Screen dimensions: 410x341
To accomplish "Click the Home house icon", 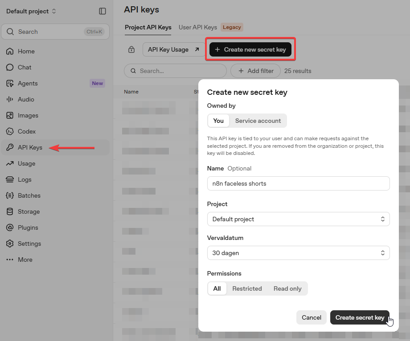I will point(10,51).
